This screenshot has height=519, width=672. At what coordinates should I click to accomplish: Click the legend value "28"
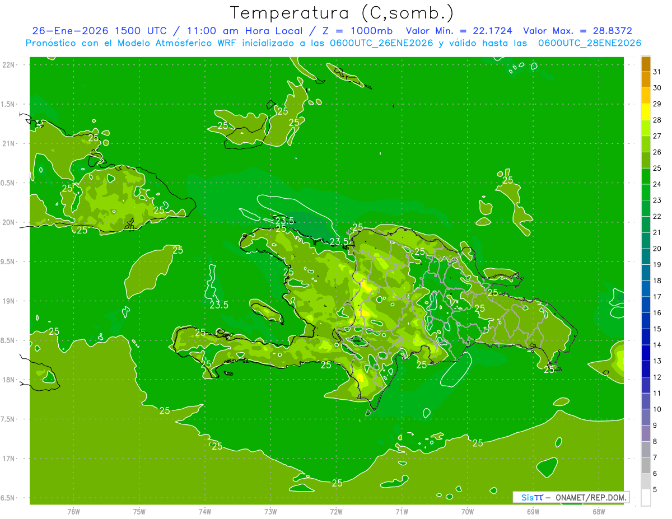click(x=657, y=120)
